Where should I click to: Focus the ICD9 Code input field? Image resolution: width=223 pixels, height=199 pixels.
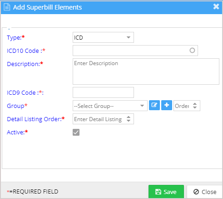(103, 92)
